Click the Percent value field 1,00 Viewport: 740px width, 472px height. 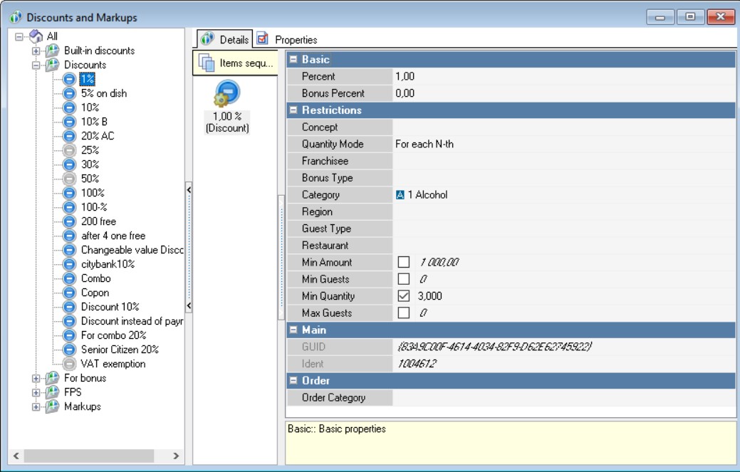pos(563,76)
